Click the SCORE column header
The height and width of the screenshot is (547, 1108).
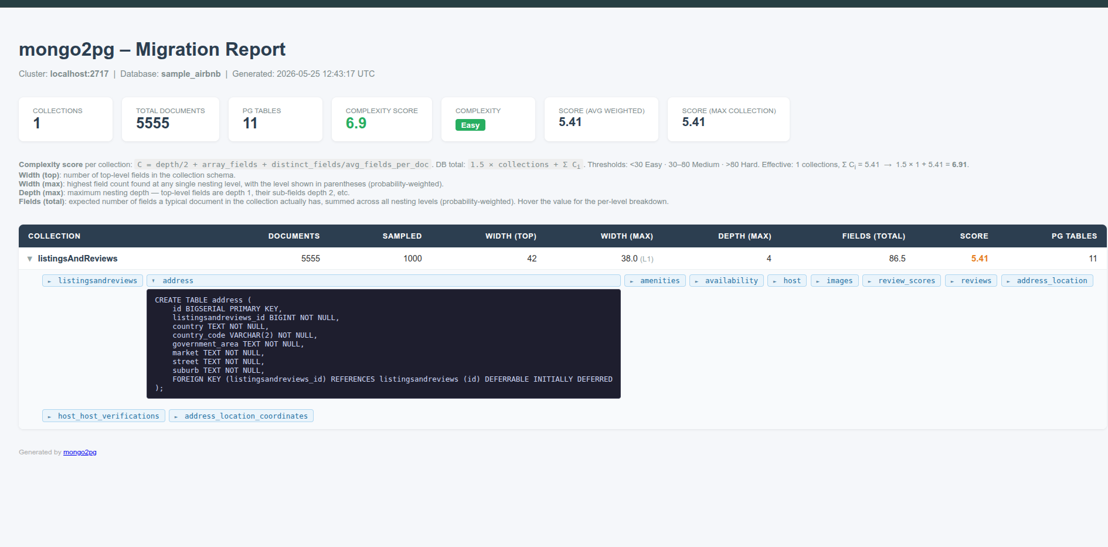[x=974, y=236]
